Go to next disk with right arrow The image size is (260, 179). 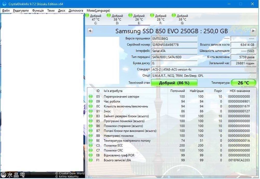(x=253, y=31)
